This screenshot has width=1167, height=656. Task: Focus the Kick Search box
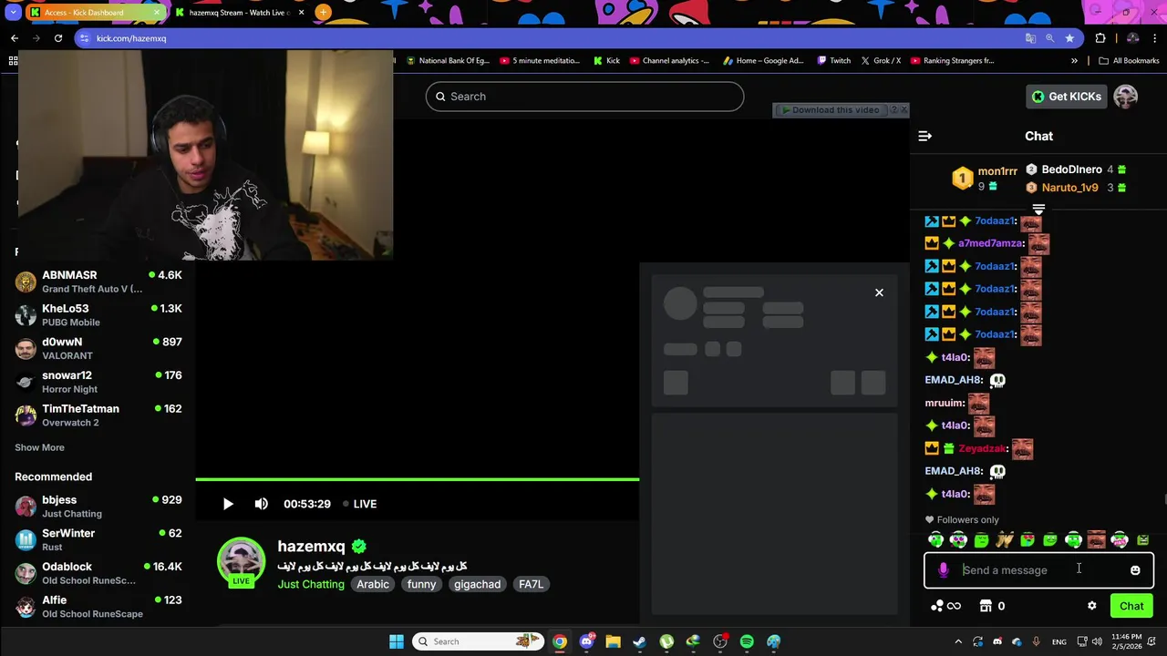point(584,97)
